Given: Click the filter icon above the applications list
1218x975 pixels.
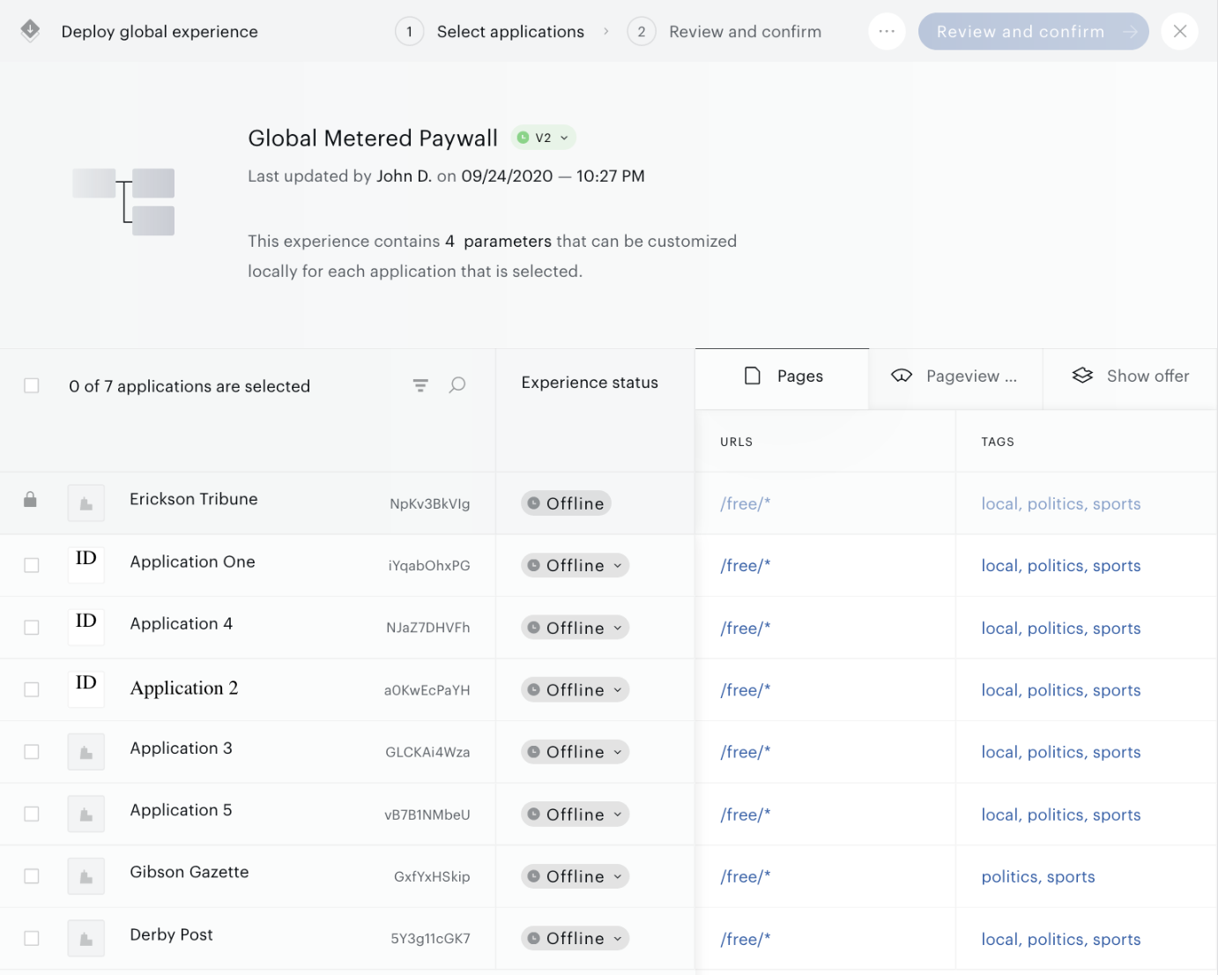Looking at the screenshot, I should coord(420,385).
